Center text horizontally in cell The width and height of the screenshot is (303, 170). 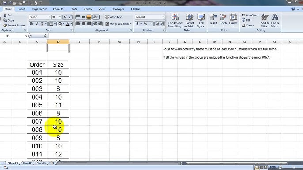point(83,24)
